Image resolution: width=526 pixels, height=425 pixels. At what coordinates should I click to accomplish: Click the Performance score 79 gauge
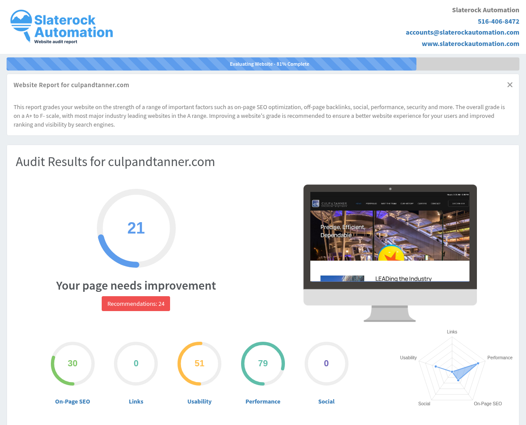tap(263, 364)
